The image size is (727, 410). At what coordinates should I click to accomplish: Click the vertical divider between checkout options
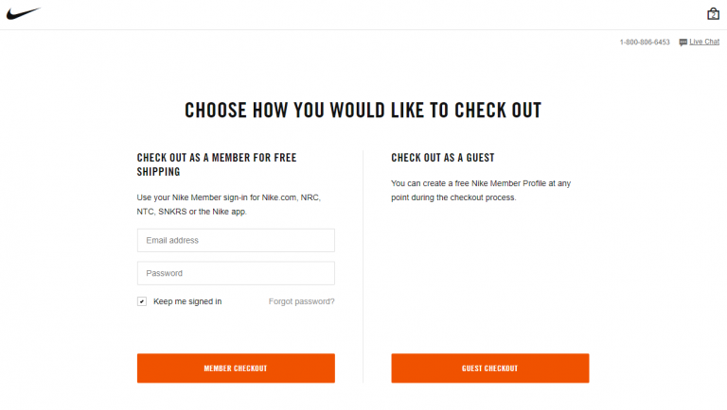click(363, 266)
